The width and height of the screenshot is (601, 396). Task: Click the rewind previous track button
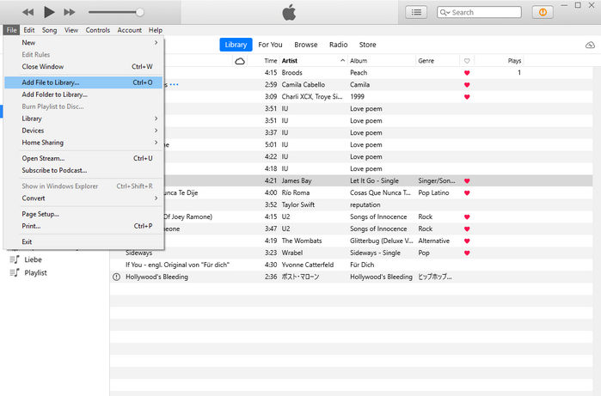28,12
